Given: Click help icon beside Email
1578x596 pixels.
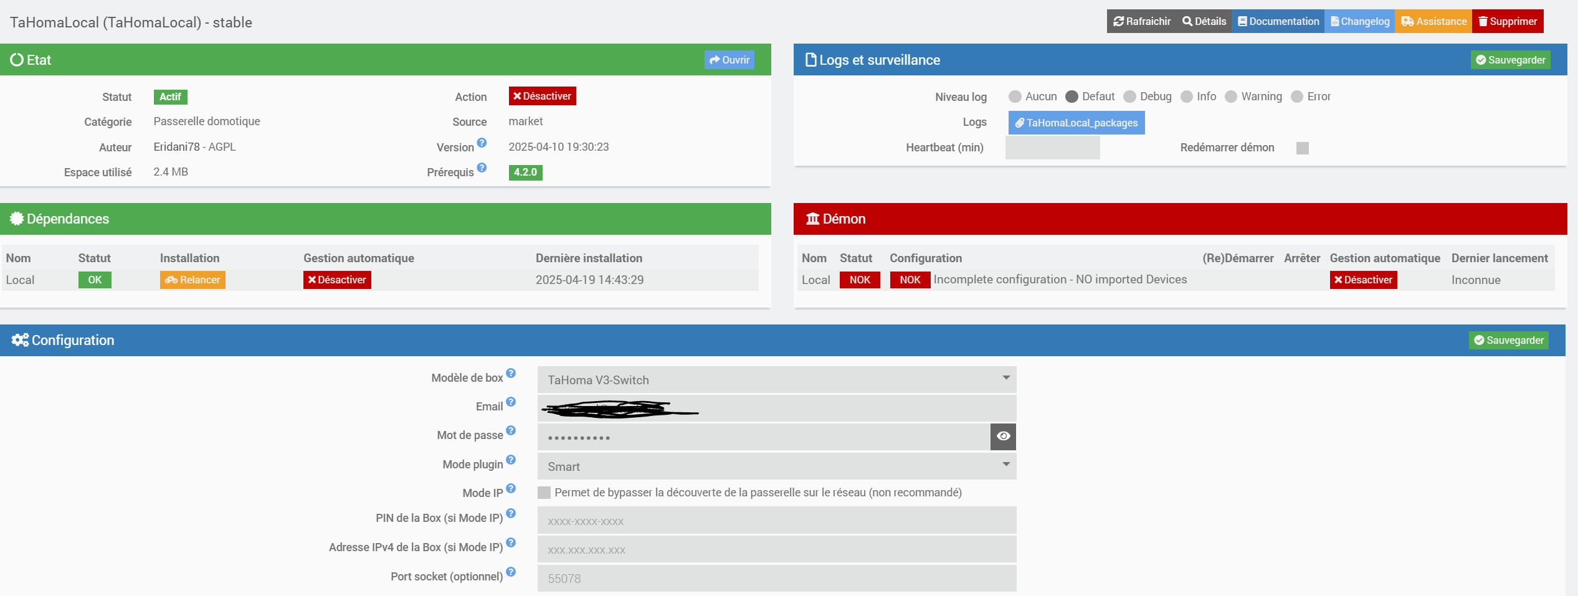Looking at the screenshot, I should [x=511, y=402].
